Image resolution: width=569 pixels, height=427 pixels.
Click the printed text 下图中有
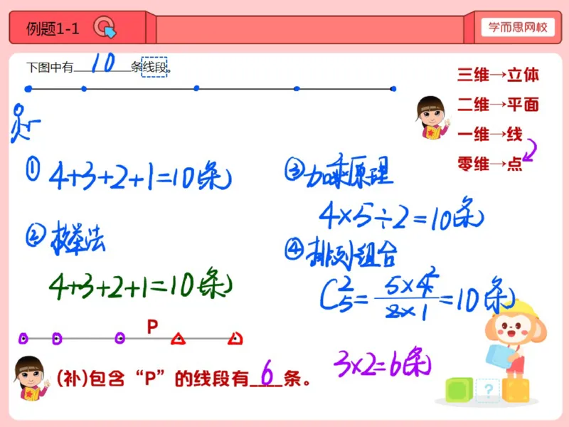pyautogui.click(x=50, y=67)
